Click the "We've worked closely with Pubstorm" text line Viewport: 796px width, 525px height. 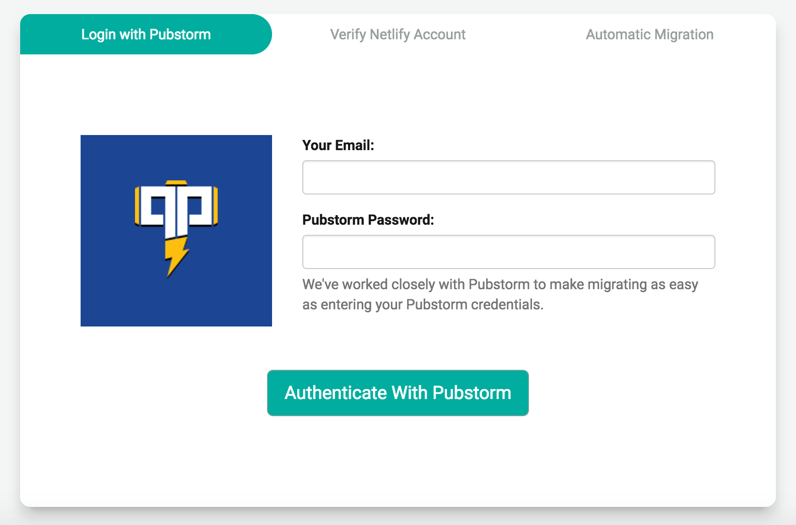click(x=500, y=284)
